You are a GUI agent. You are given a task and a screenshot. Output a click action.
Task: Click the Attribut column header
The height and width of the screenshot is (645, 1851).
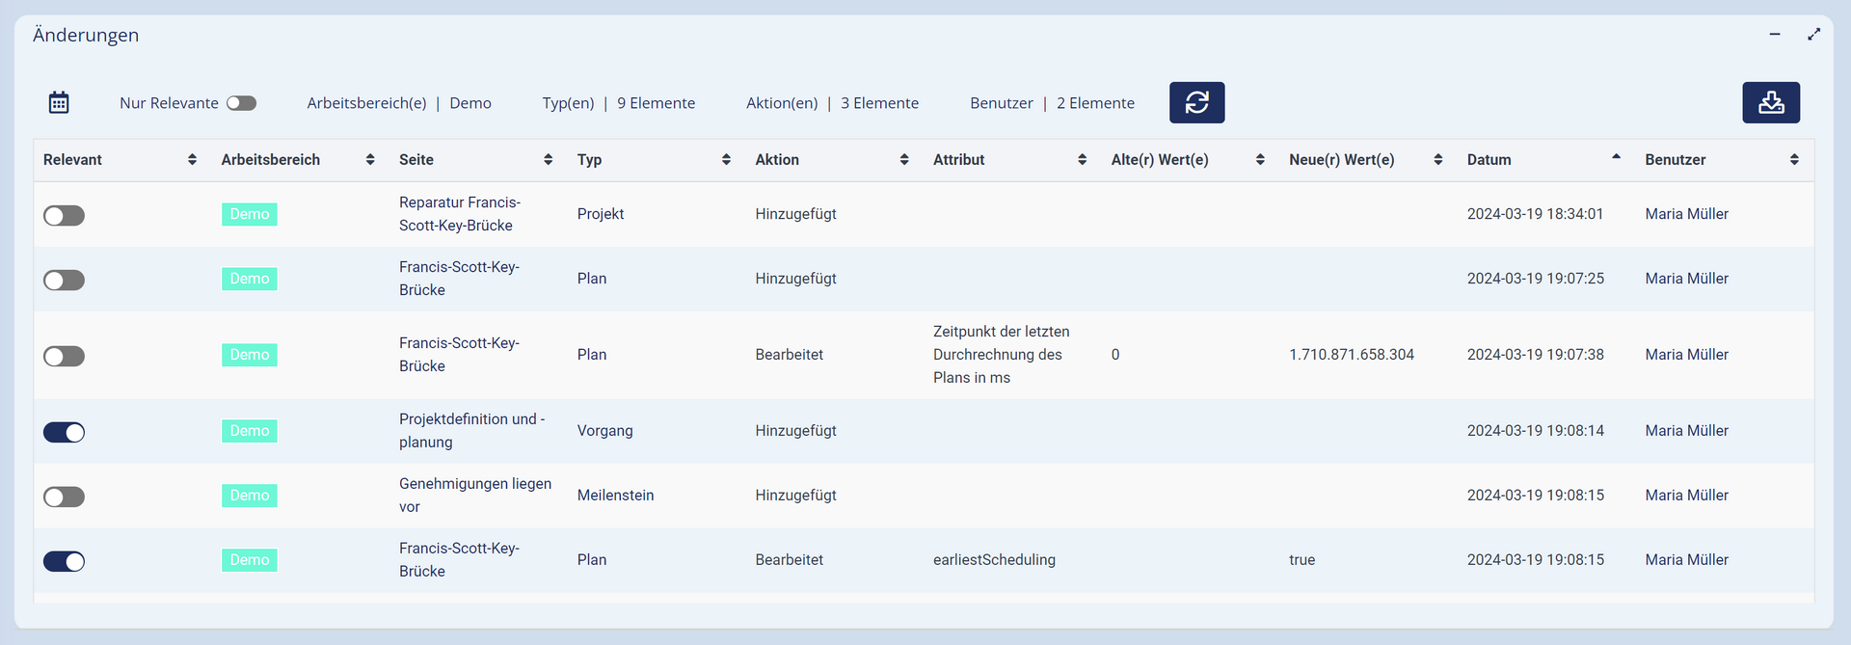[x=958, y=160]
